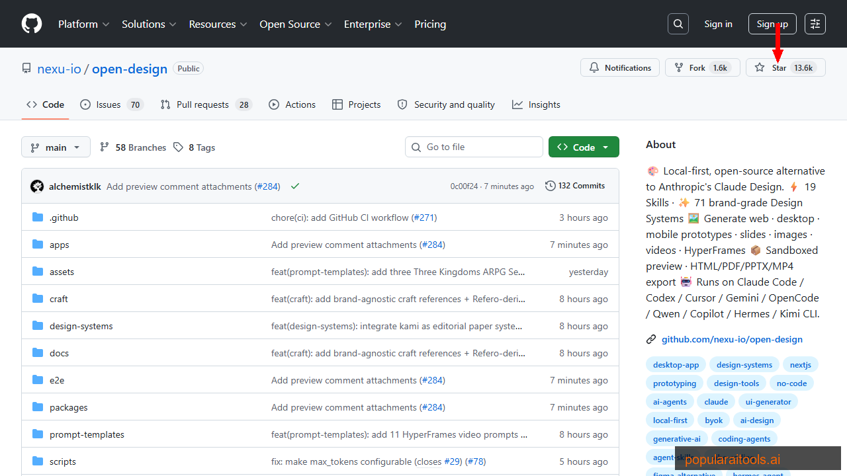Viewport: 847px width, 476px height.
Task: Click the packages folder icon
Action: tap(38, 407)
